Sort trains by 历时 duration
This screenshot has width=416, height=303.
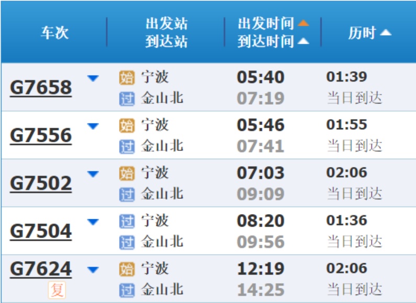tap(369, 32)
